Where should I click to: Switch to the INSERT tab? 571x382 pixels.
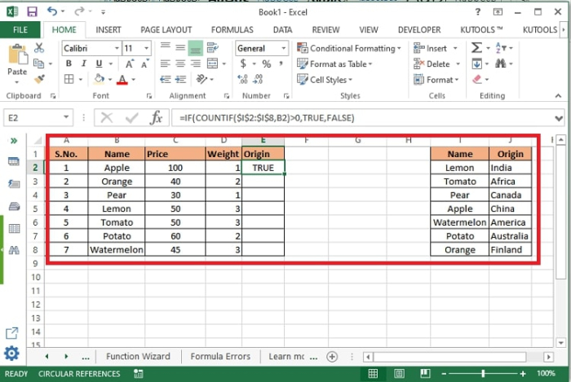[108, 30]
